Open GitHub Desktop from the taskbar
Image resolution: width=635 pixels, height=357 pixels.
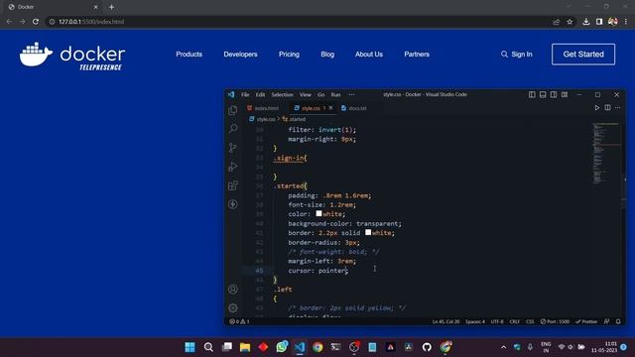[427, 347]
